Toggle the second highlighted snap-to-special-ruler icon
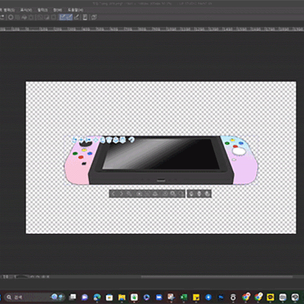304x304 pixels. point(69,17)
